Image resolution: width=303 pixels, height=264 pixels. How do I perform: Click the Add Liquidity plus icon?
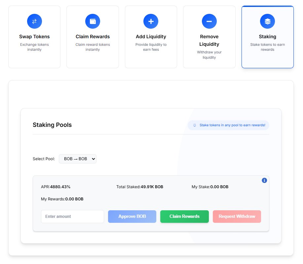pyautogui.click(x=151, y=21)
